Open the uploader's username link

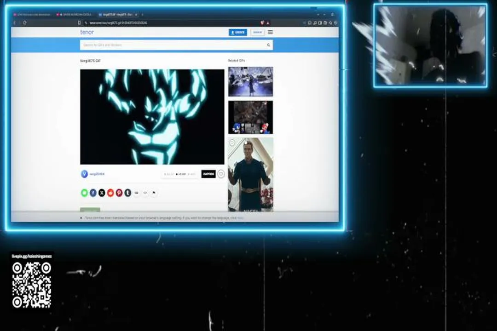coord(97,174)
